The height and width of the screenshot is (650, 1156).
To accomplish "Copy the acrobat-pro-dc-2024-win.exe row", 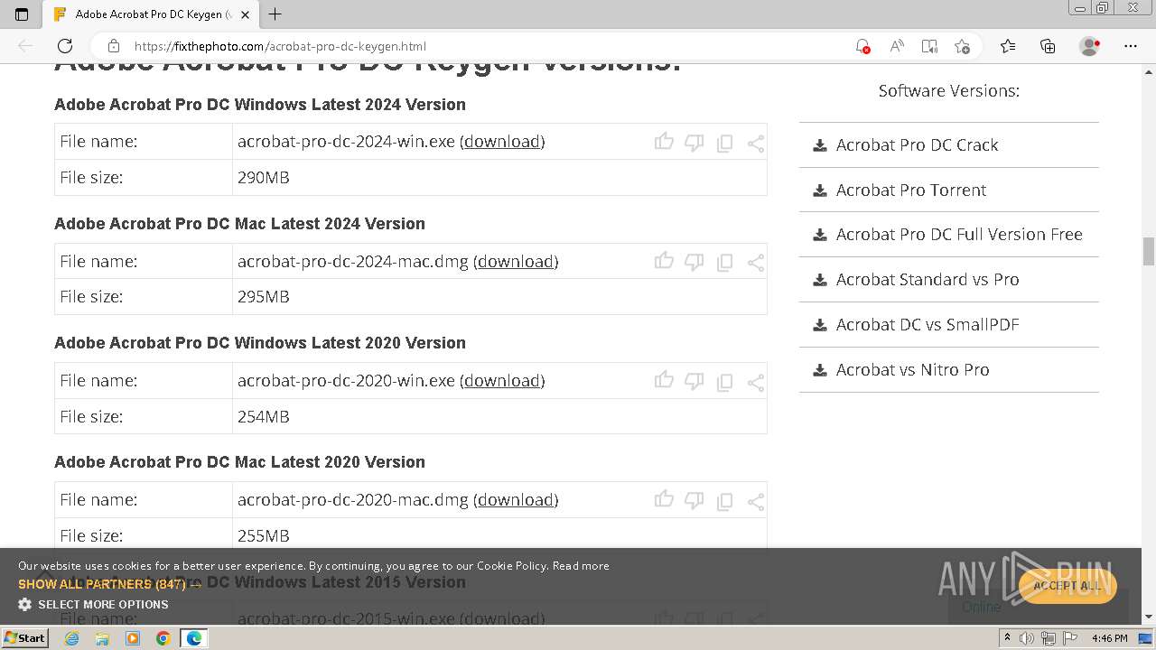I will [x=724, y=144].
